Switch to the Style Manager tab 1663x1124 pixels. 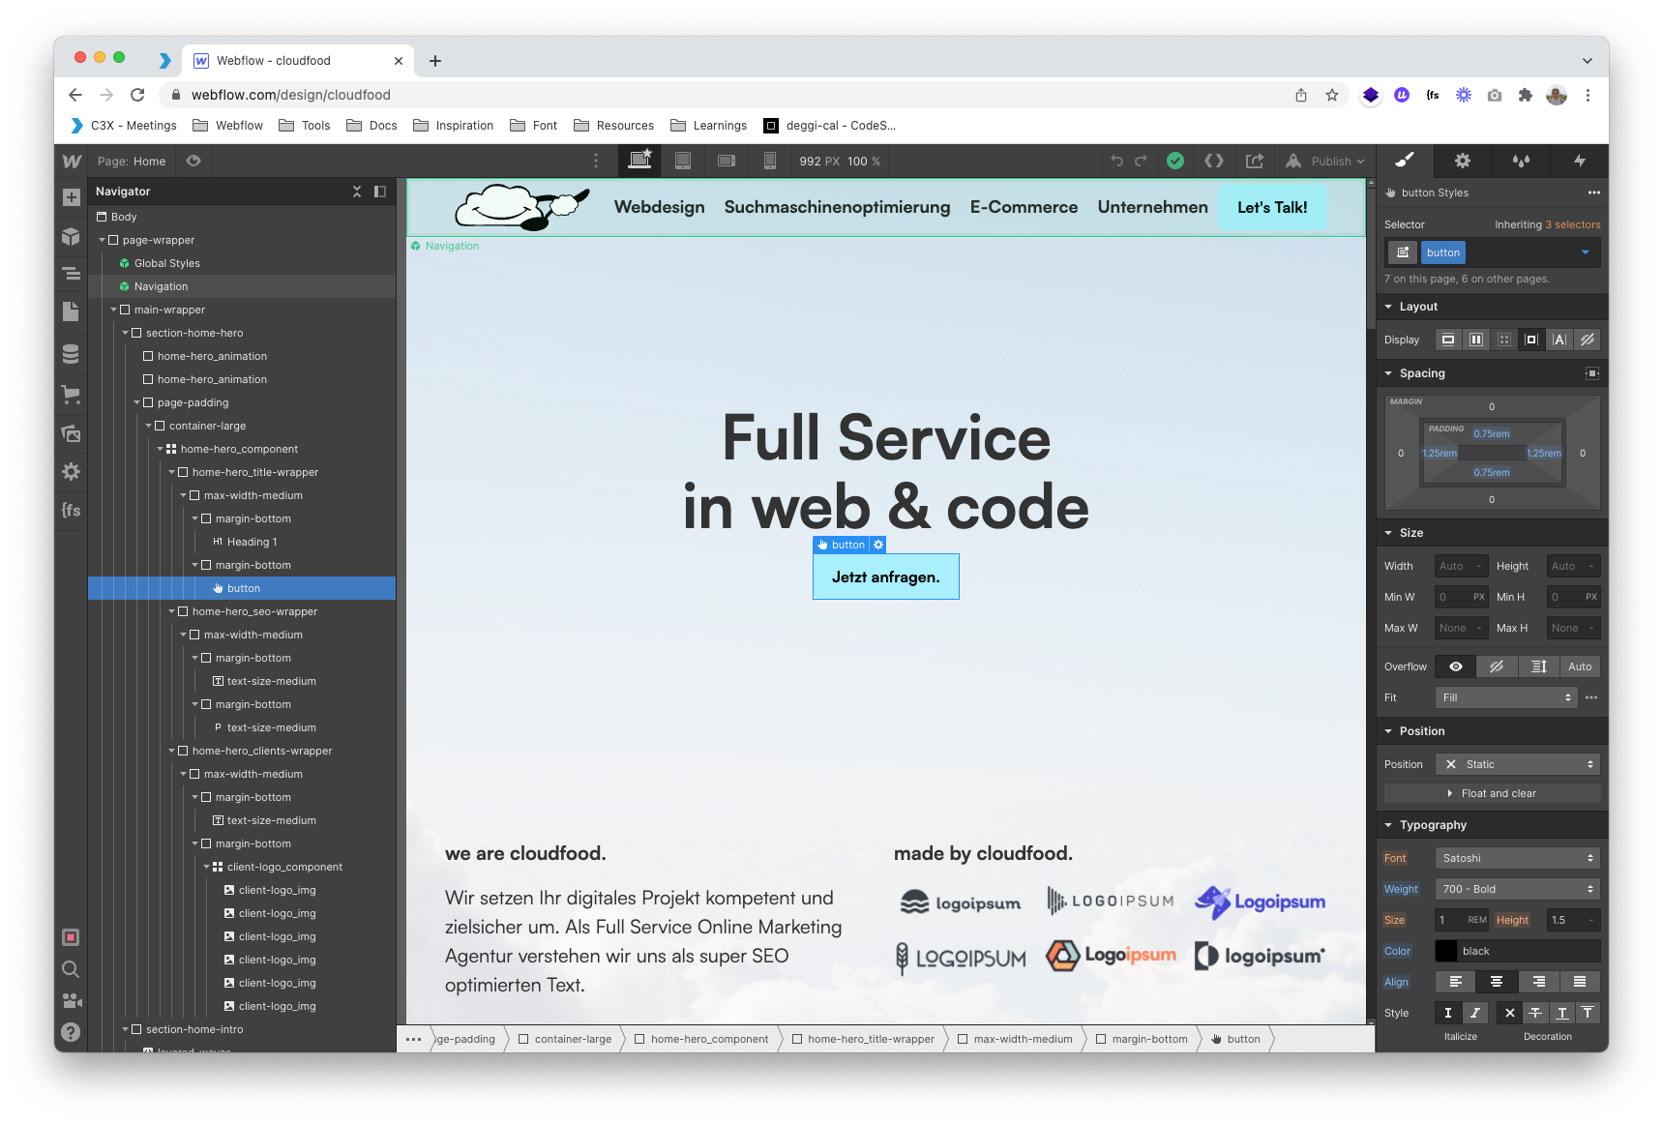(1521, 161)
